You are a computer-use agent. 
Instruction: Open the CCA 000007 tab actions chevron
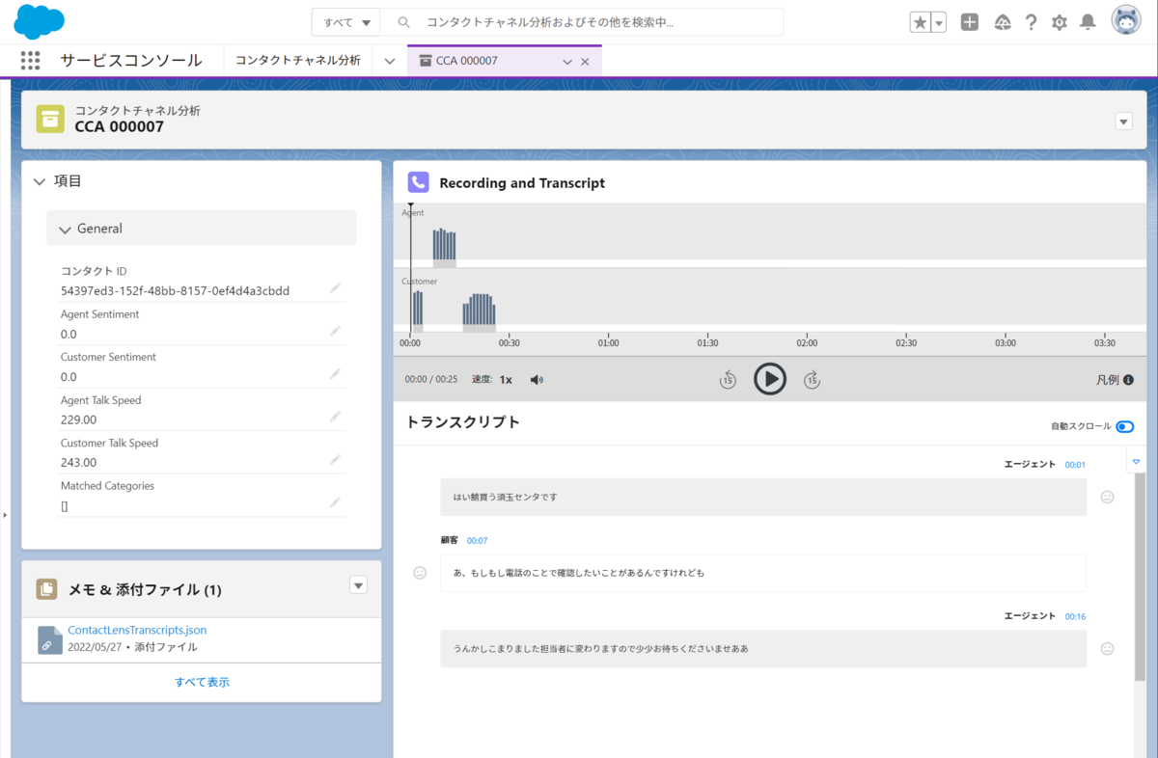[x=567, y=61]
